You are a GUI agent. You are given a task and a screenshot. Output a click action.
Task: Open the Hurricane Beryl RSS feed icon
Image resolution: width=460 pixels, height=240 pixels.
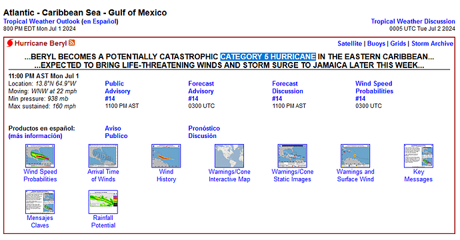[72, 43]
